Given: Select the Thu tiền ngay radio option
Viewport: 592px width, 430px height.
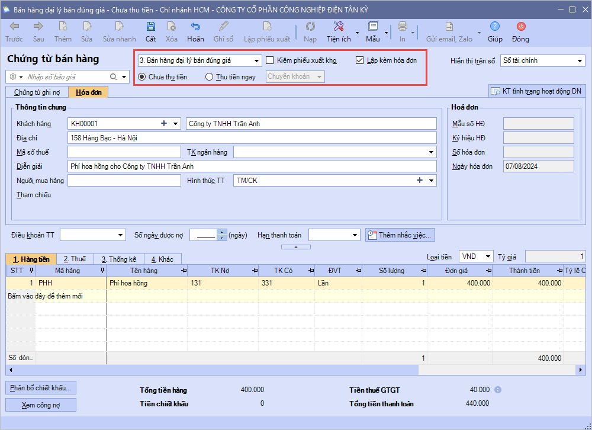Looking at the screenshot, I should pos(210,76).
